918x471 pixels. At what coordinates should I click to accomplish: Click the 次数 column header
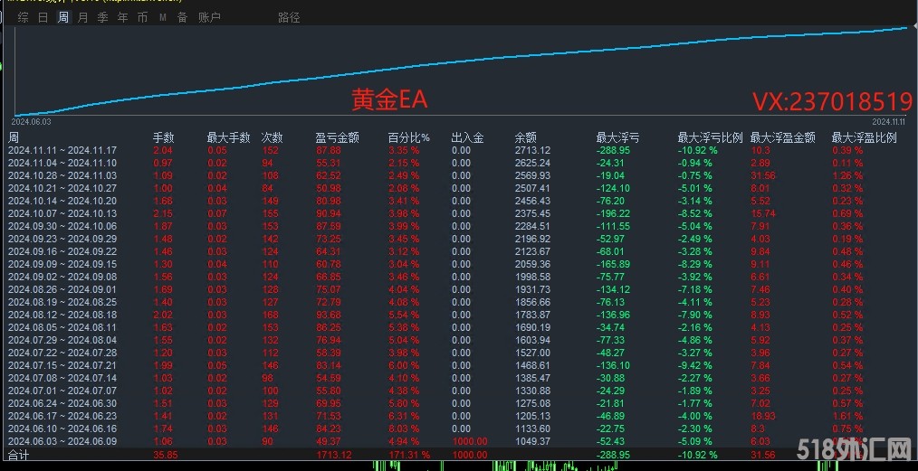[x=273, y=138]
